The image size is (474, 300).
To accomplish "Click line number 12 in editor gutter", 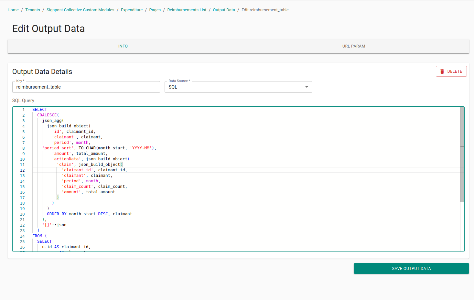I will (22, 170).
